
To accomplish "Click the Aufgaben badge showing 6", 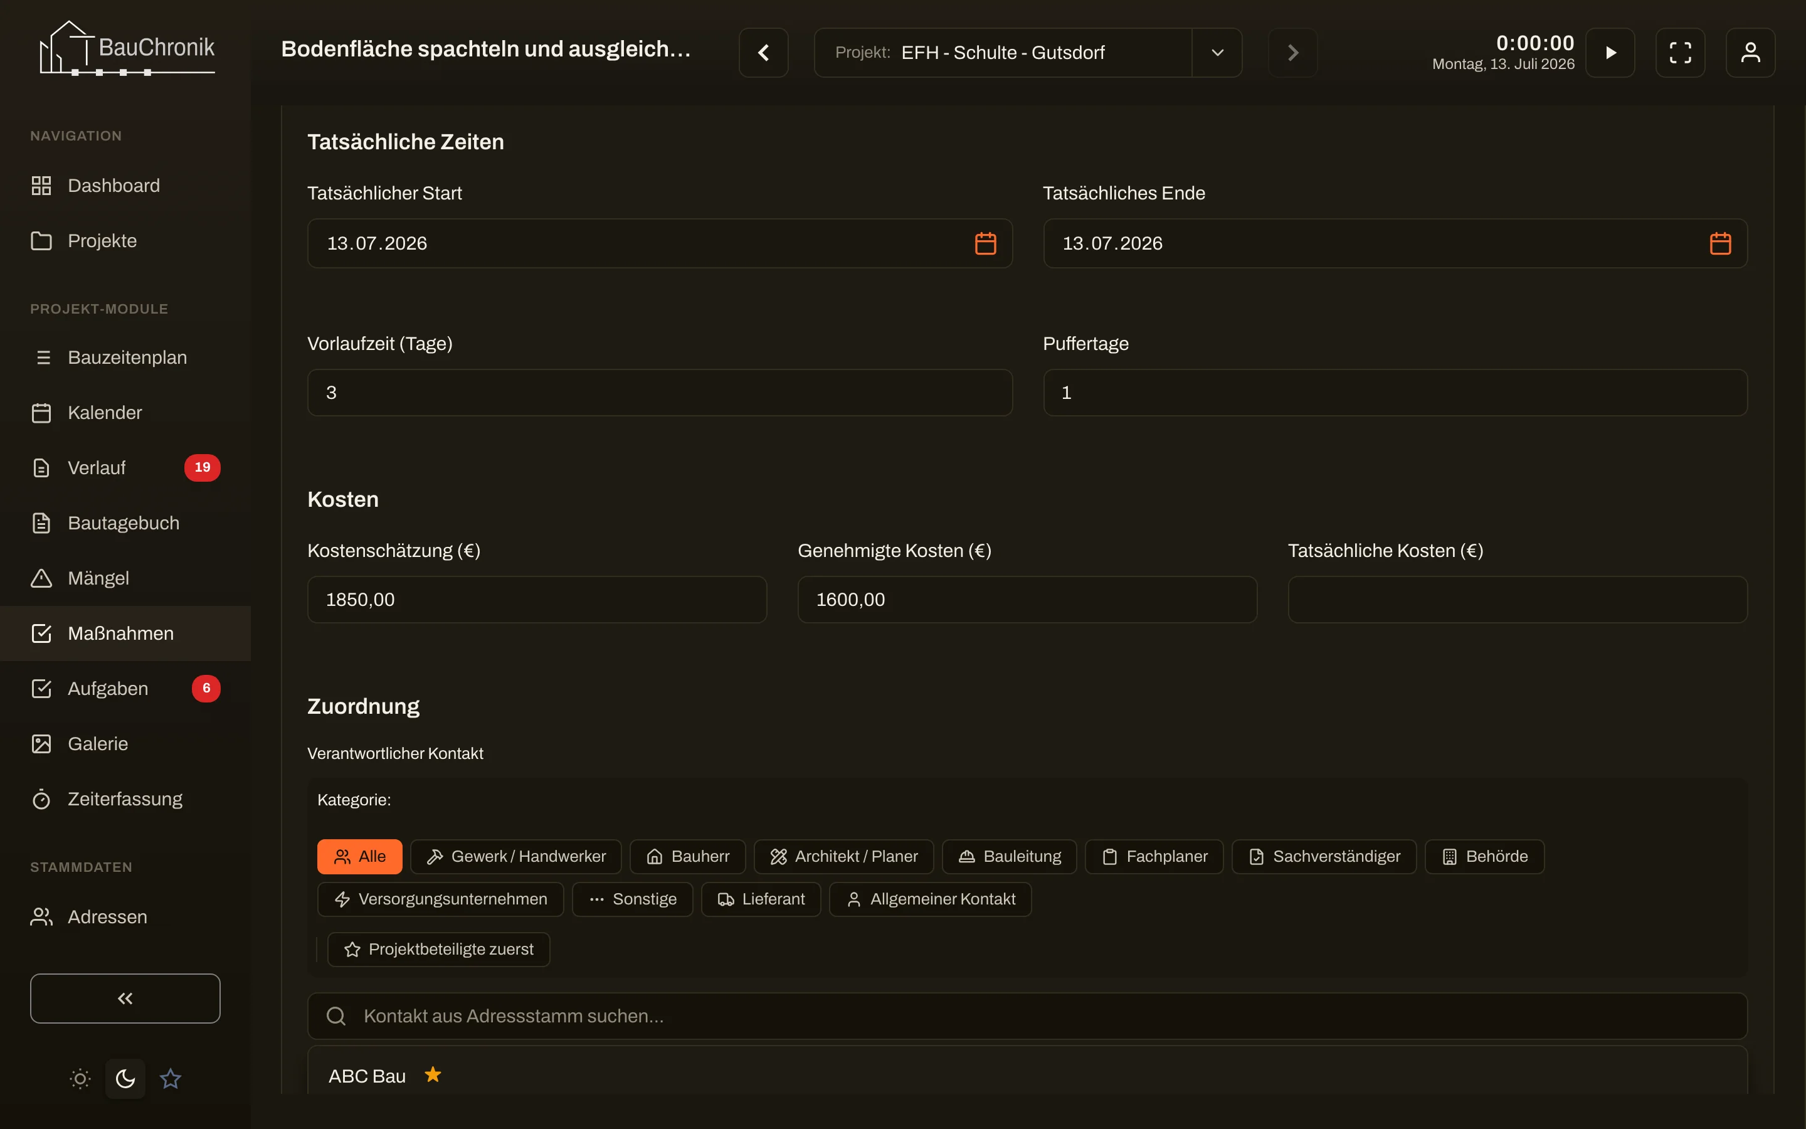I will tap(206, 689).
